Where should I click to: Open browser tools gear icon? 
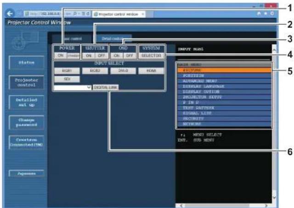272,13
